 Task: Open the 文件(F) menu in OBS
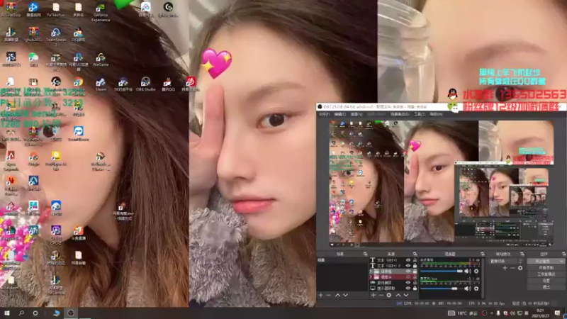pos(324,114)
